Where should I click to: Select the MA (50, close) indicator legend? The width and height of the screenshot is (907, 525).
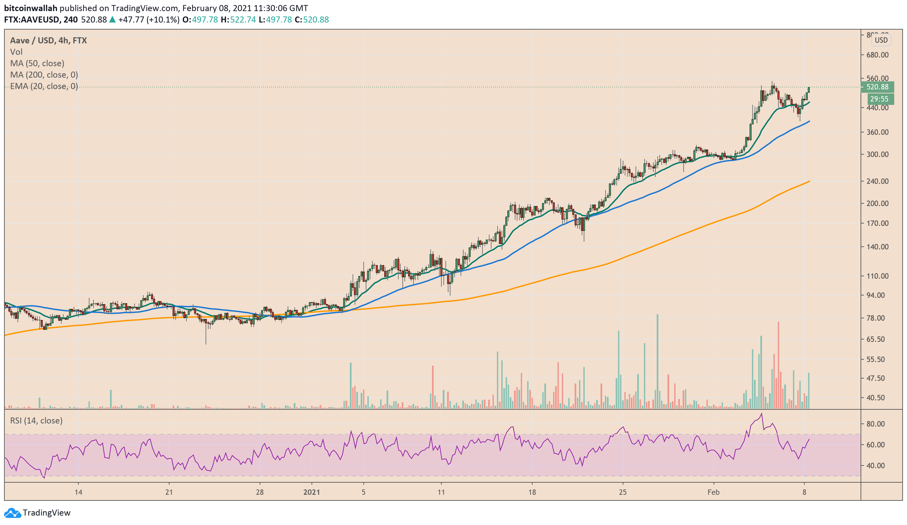pyautogui.click(x=37, y=63)
